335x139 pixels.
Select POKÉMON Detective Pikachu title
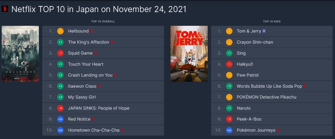click(x=266, y=97)
